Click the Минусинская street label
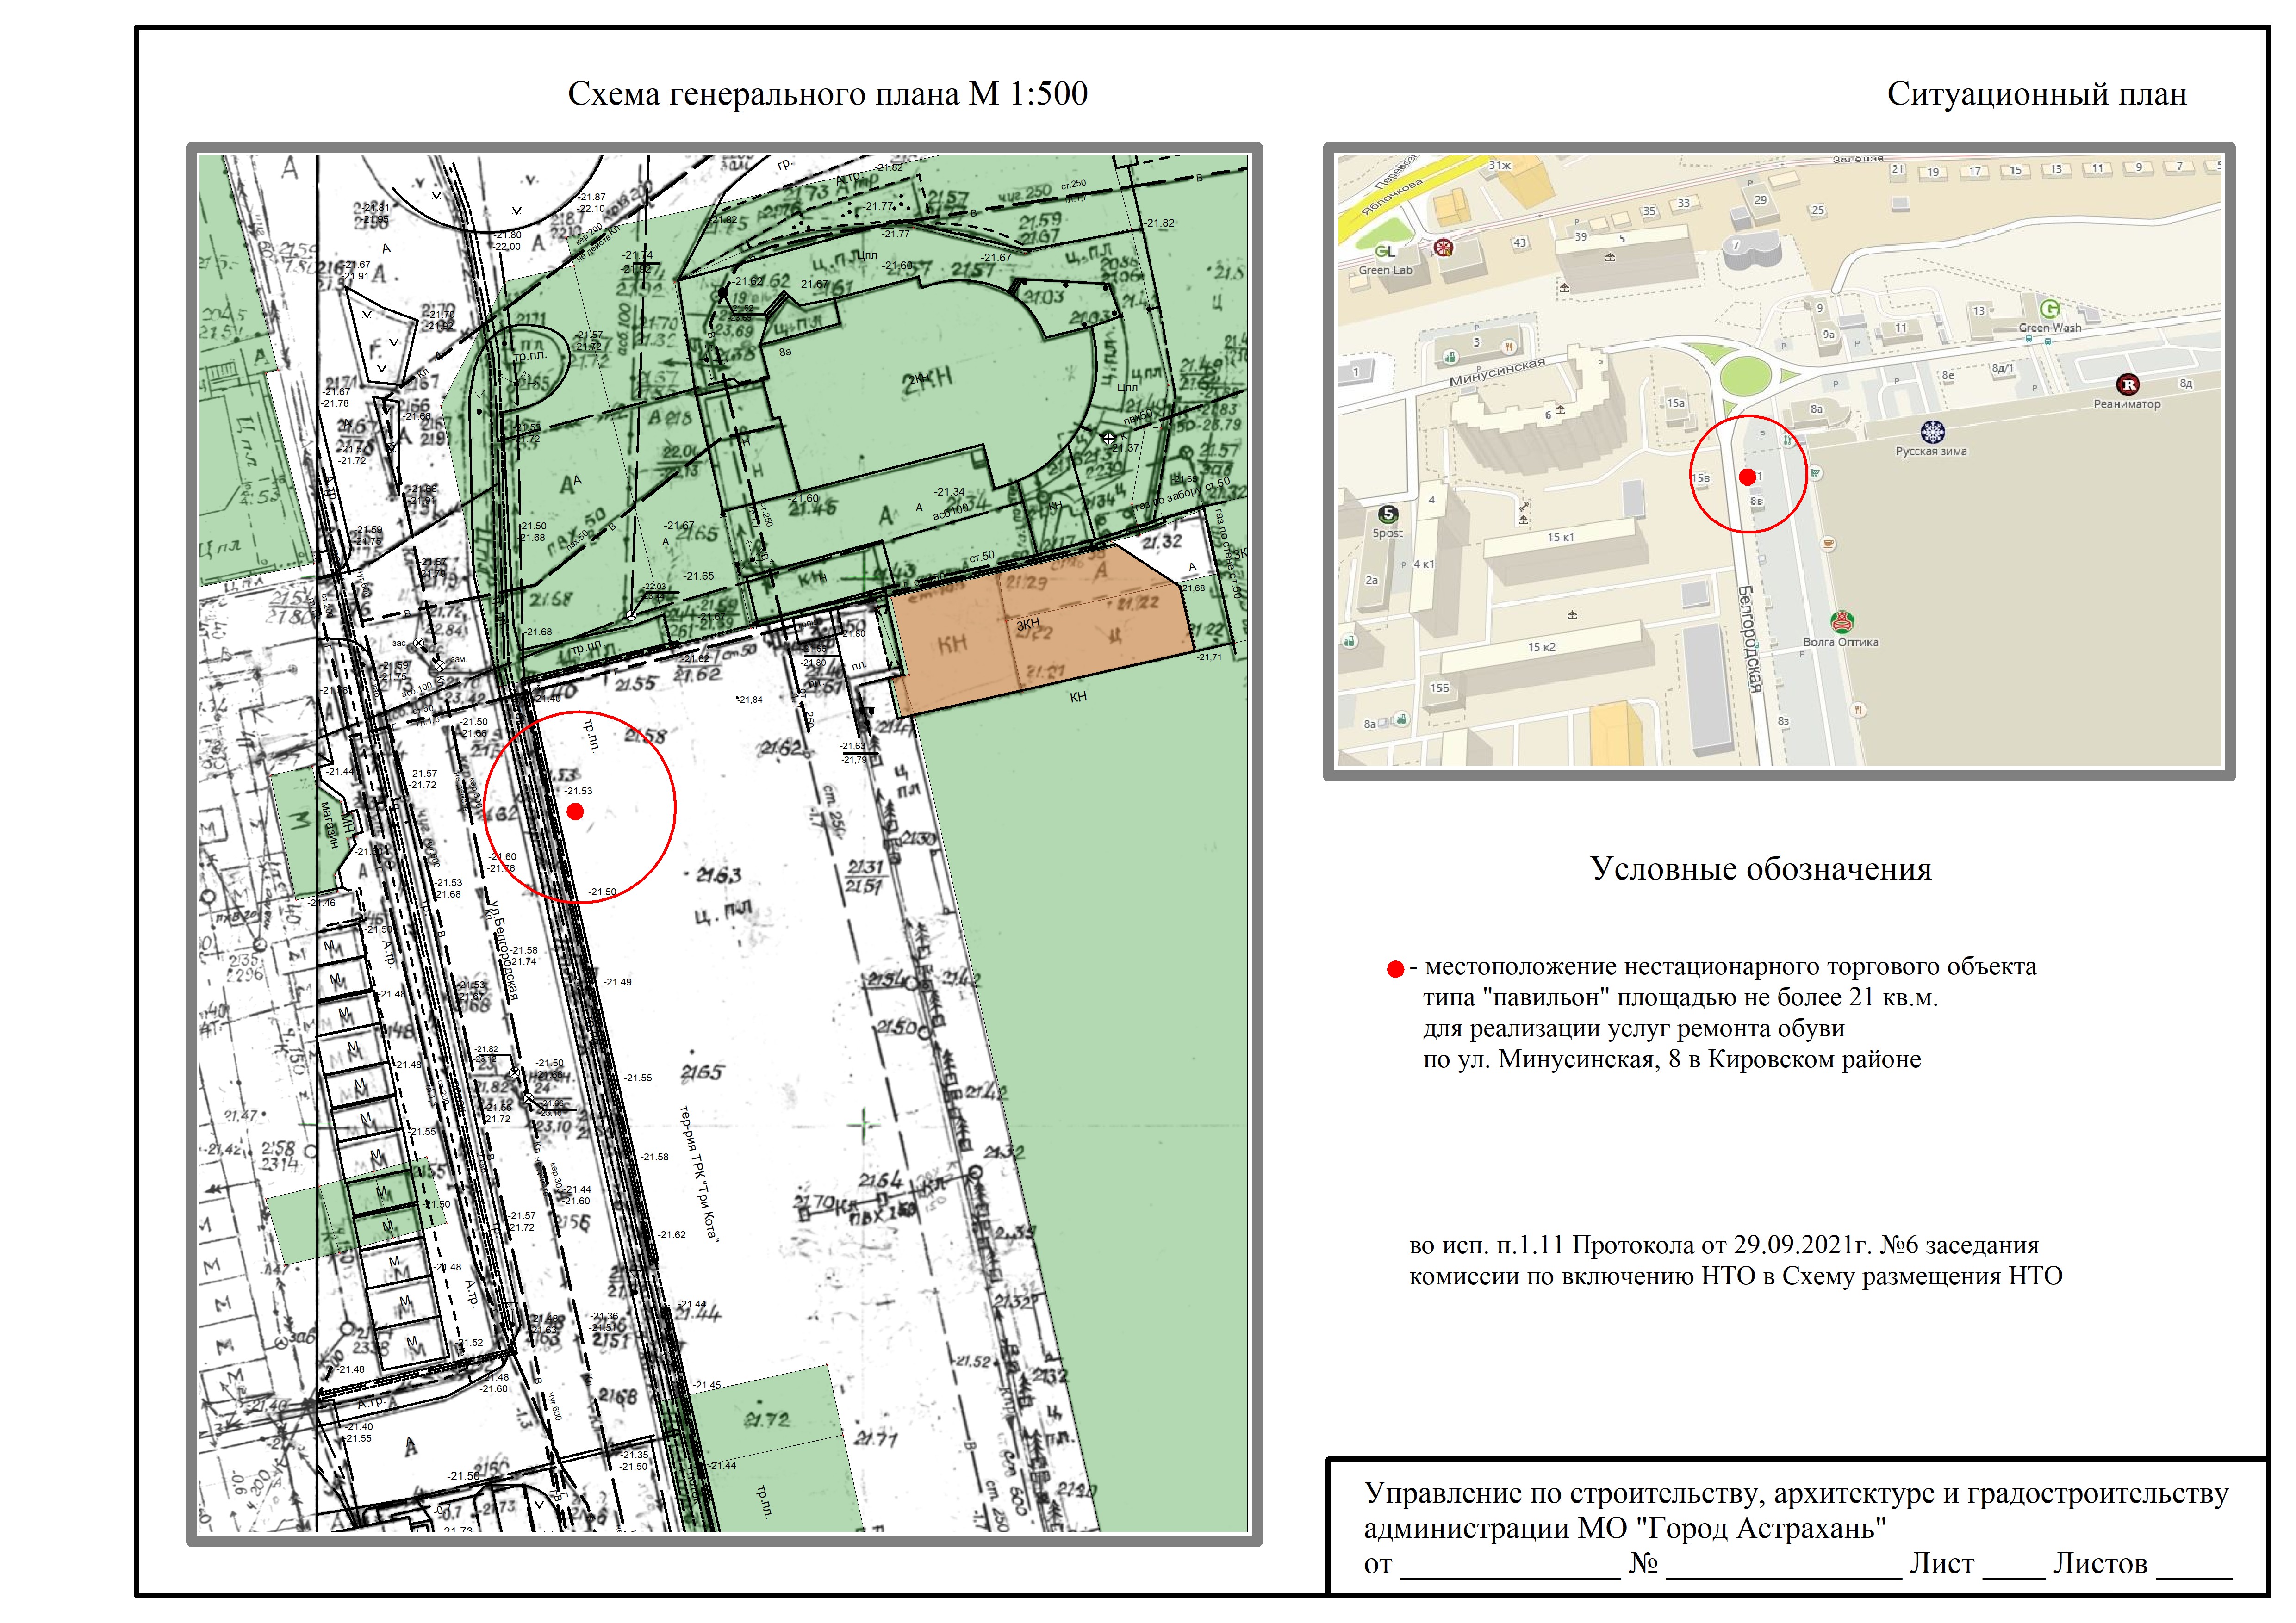2296x1623 pixels. tap(1497, 373)
